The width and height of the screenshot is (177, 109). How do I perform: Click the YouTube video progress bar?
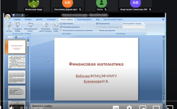[x=88, y=101]
